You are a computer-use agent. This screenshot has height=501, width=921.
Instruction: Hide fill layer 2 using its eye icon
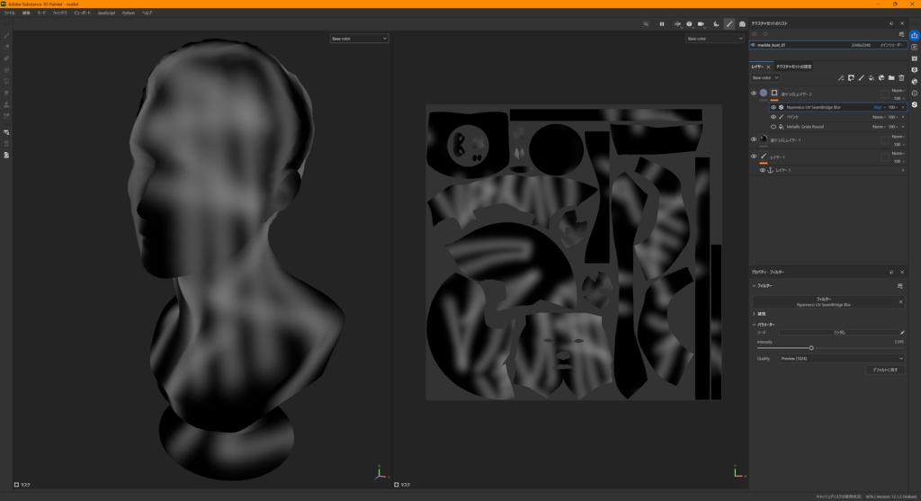[754, 94]
